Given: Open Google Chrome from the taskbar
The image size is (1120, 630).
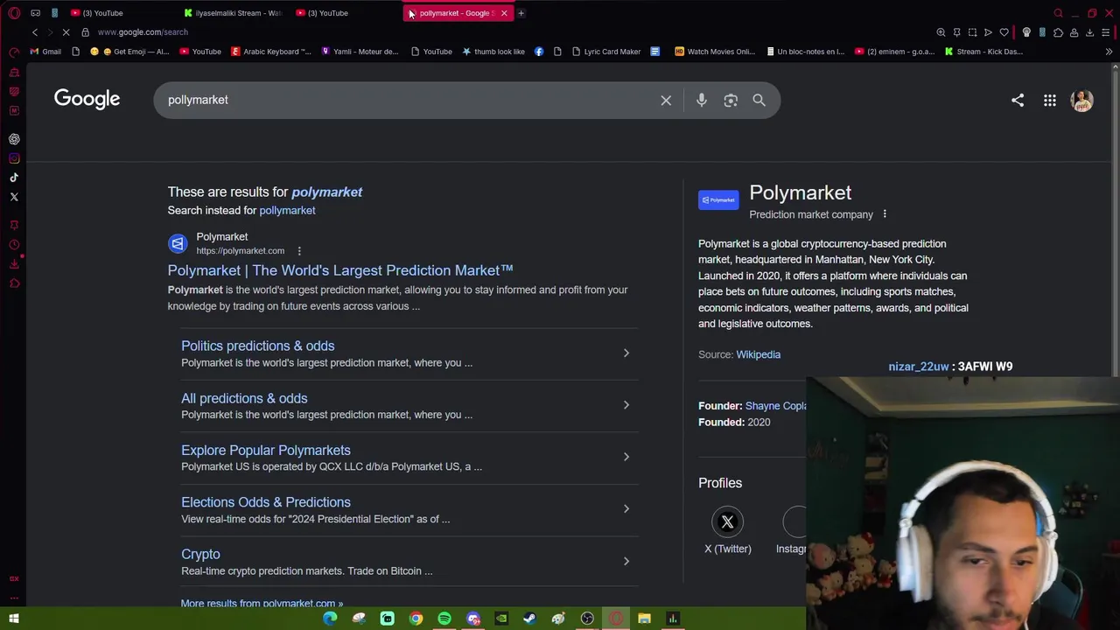Looking at the screenshot, I should pos(416,619).
